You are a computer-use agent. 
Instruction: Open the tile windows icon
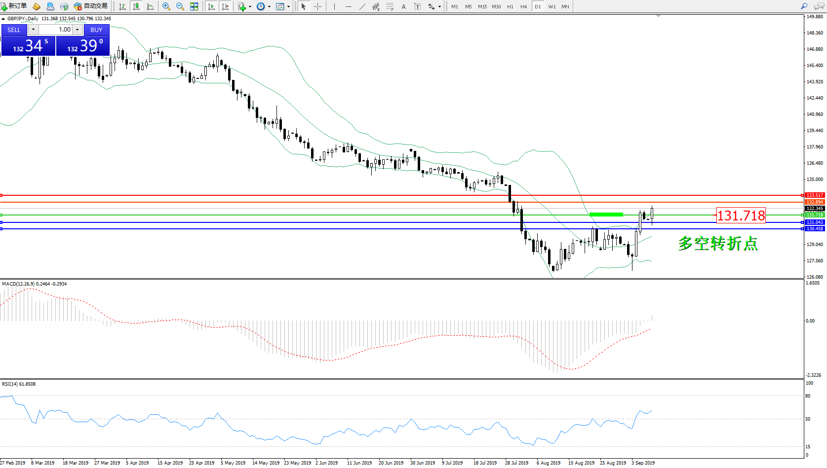tap(194, 6)
